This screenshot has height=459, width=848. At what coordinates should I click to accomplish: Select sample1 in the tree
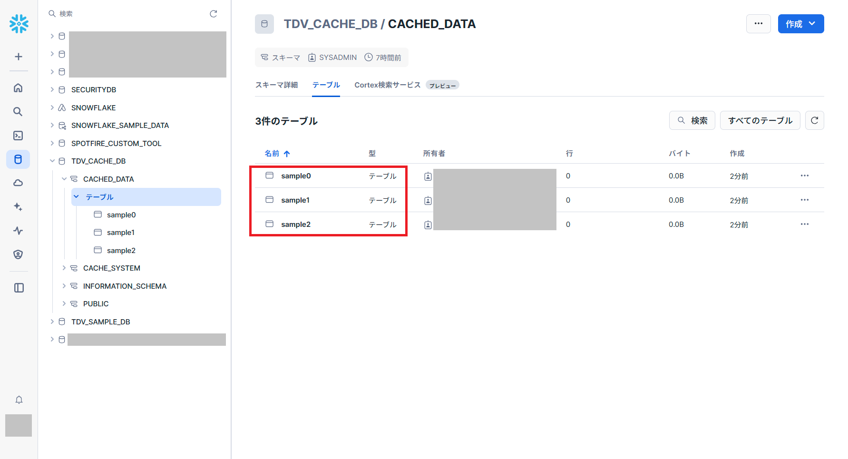[x=121, y=233]
